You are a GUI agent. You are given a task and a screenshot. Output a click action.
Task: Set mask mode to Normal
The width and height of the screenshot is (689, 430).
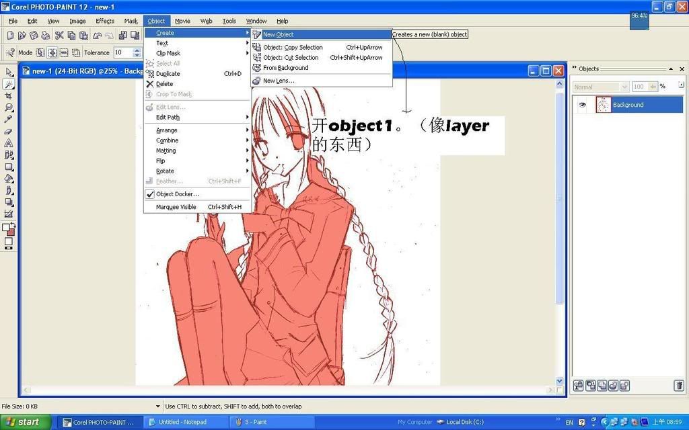pos(40,52)
